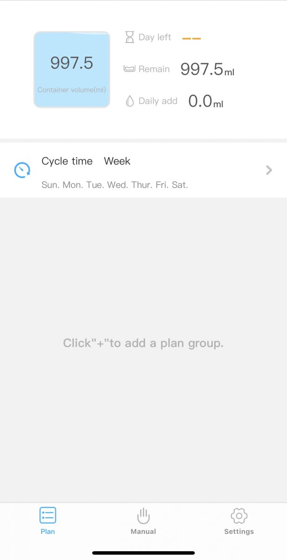Image resolution: width=287 pixels, height=560 pixels.
Task: Tap the 997.5 ml Remain value
Action: pyautogui.click(x=207, y=70)
